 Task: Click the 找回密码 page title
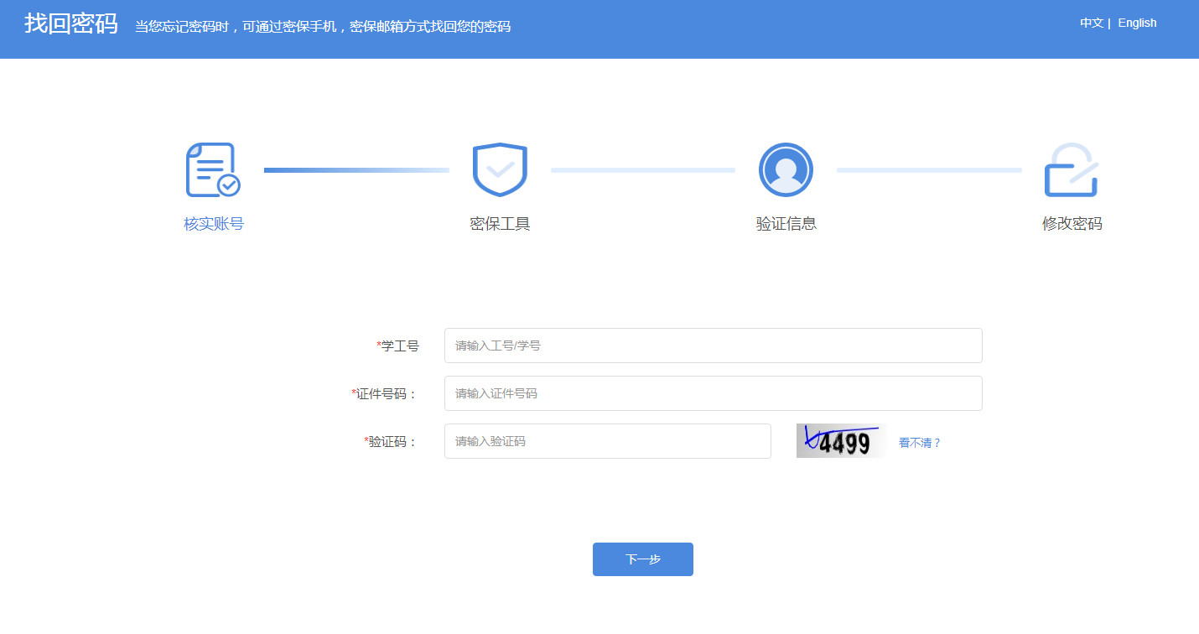[x=71, y=24]
